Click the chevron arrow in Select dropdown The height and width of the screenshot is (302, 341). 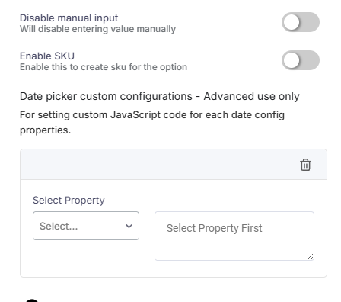tap(129, 226)
